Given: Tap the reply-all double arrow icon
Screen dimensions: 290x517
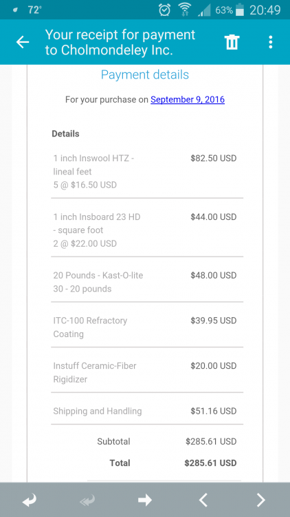Looking at the screenshot, I should point(87,500).
